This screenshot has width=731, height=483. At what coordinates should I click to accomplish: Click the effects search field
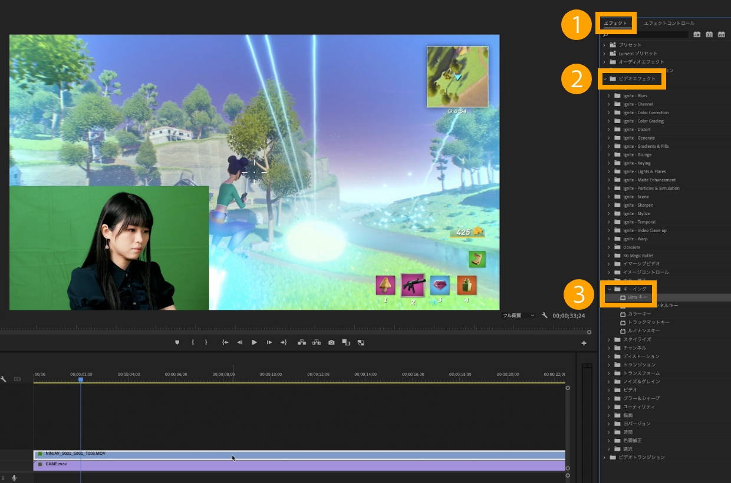(x=645, y=35)
